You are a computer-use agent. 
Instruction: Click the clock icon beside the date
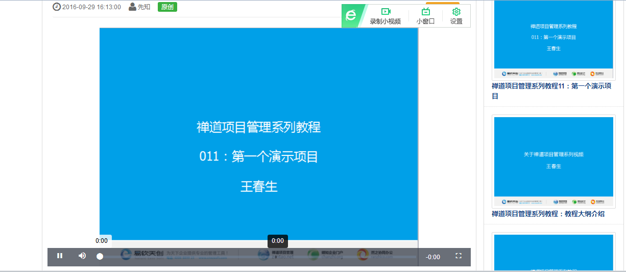pos(57,7)
